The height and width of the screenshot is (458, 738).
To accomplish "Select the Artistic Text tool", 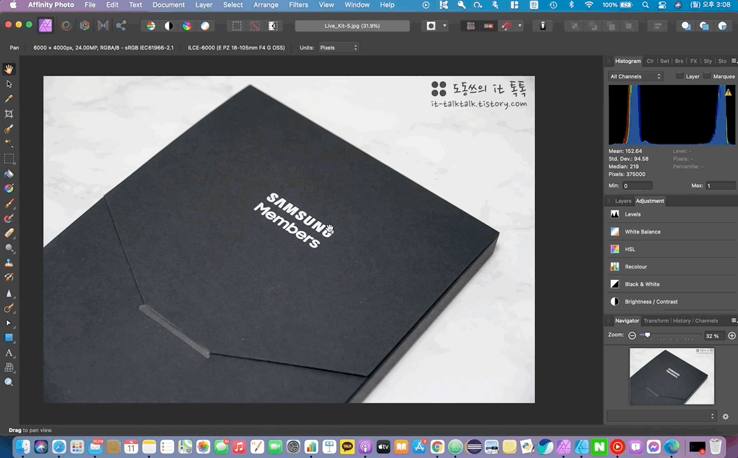I will 9,353.
